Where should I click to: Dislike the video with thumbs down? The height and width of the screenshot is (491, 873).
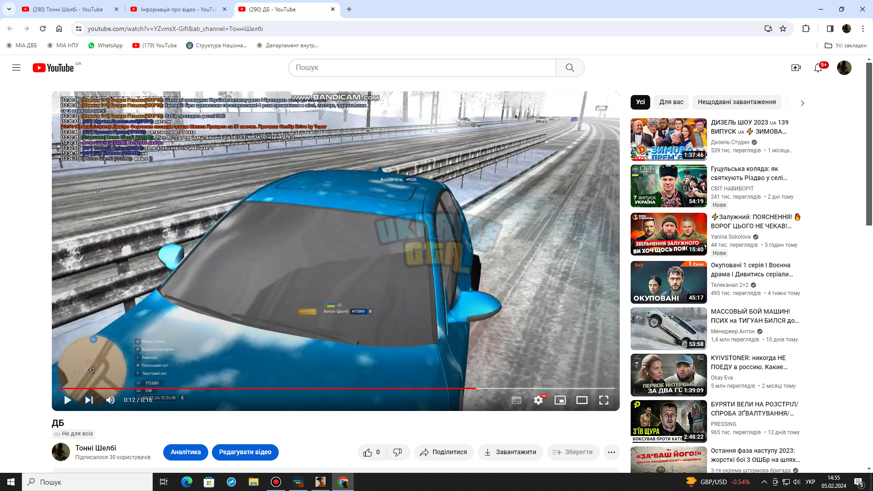coord(398,452)
